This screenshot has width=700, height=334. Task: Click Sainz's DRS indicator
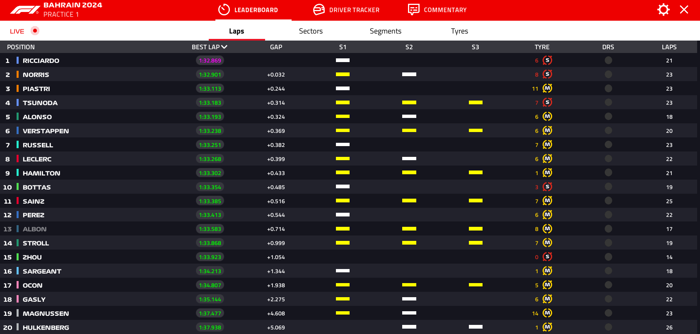608,201
